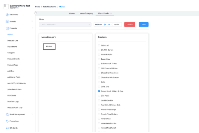Image resolution: width=199 pixels, height=133 pixels.
Task: Click the Products icon in sidebar
Action: coord(7,28)
